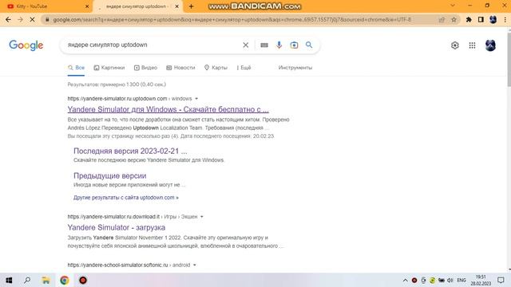The height and width of the screenshot is (287, 511).
Task: Close the Google search results tab
Action: 177,6
